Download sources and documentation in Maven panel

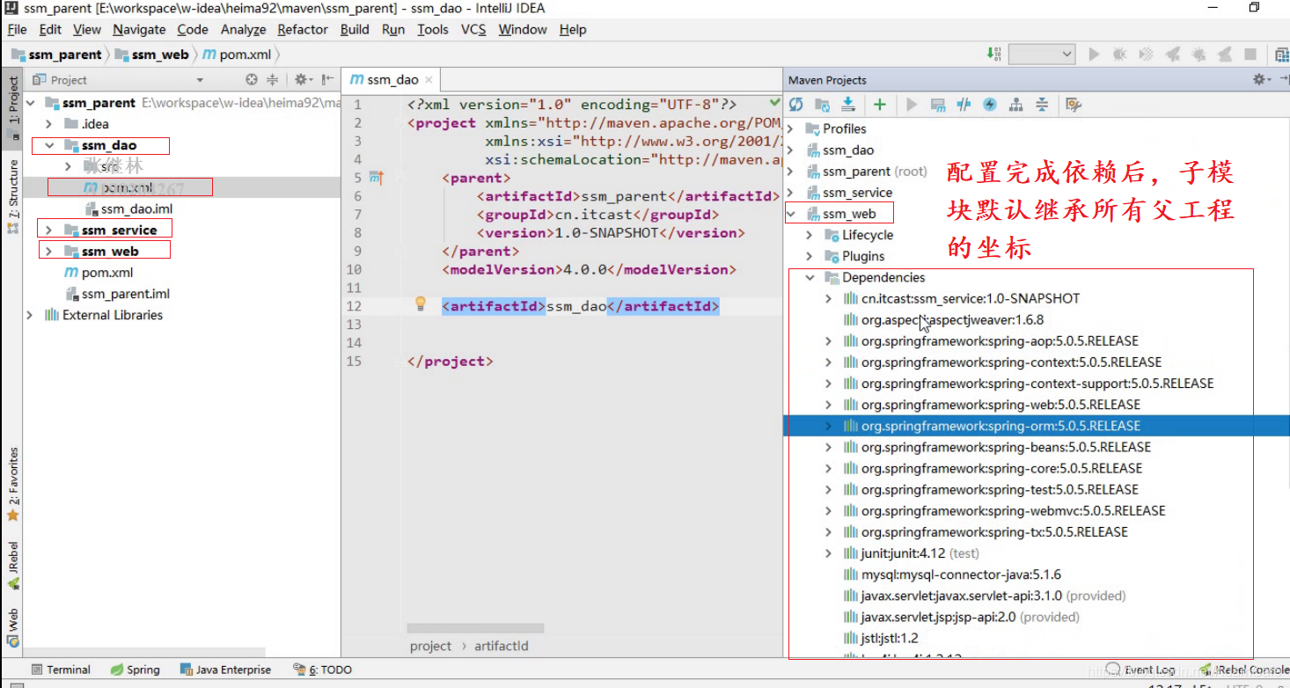pos(848,105)
